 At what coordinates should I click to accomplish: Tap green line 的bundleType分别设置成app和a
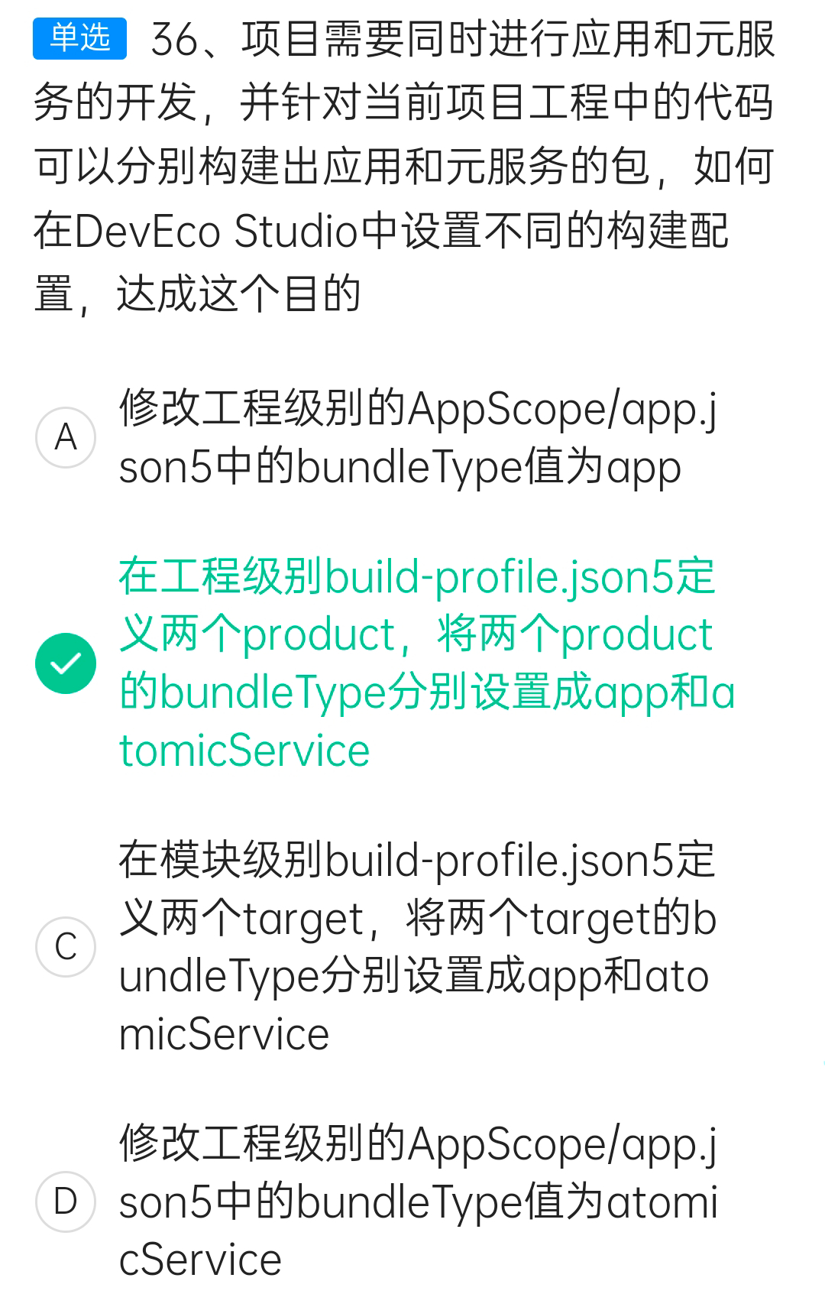tap(427, 692)
